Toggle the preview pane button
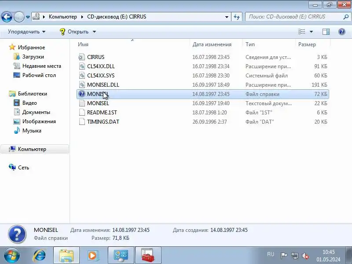This screenshot has height=264, width=352. [x=326, y=32]
